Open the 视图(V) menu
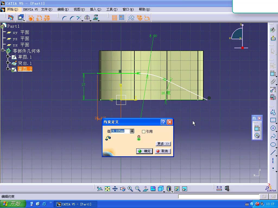Viewport: 278px width, 208px height. tap(79, 9)
